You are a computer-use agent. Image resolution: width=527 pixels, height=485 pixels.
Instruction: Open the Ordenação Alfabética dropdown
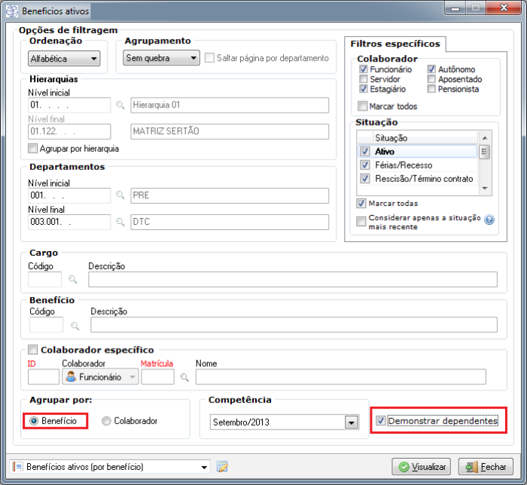(x=63, y=58)
